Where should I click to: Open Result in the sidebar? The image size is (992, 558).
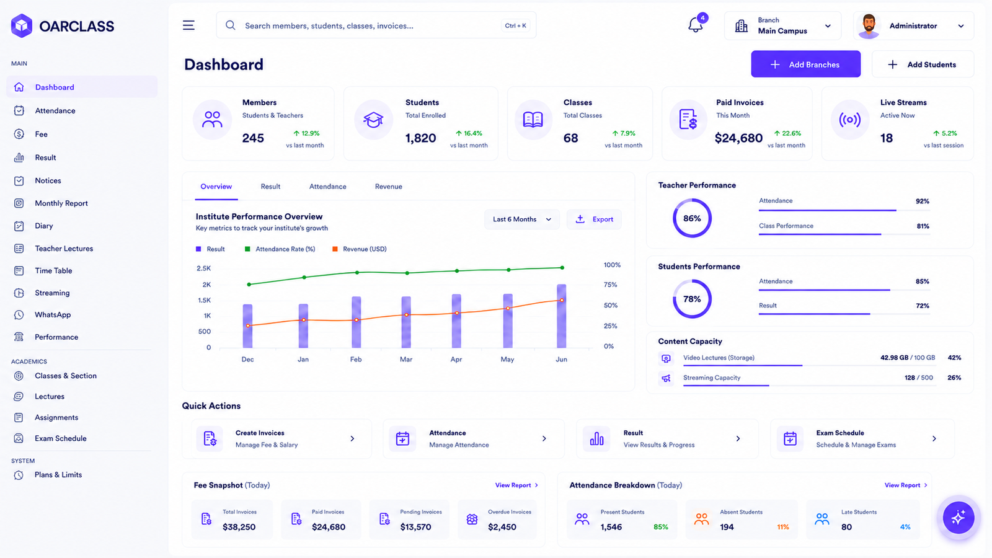tap(82, 157)
